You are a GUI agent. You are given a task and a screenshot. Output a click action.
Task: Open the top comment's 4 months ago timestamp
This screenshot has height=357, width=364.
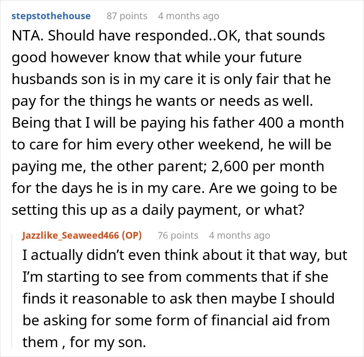188,16
